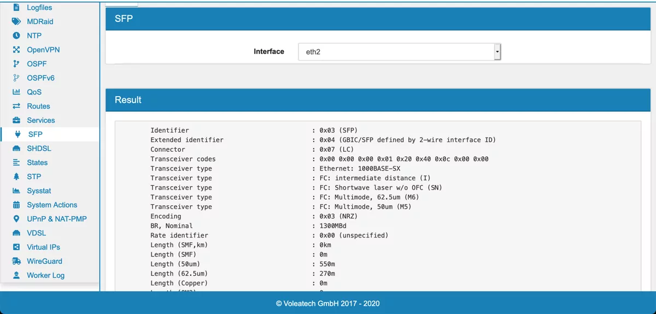
Task: Open the States page link
Action: [x=37, y=163]
